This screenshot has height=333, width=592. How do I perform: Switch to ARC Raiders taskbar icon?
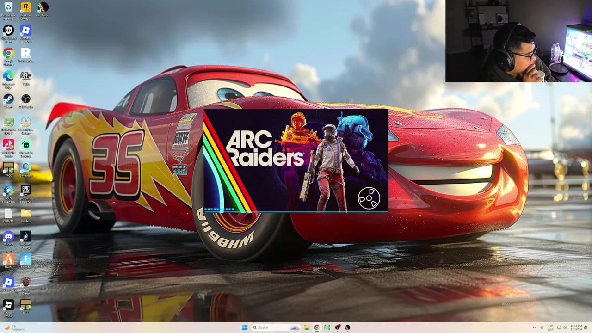click(347, 327)
